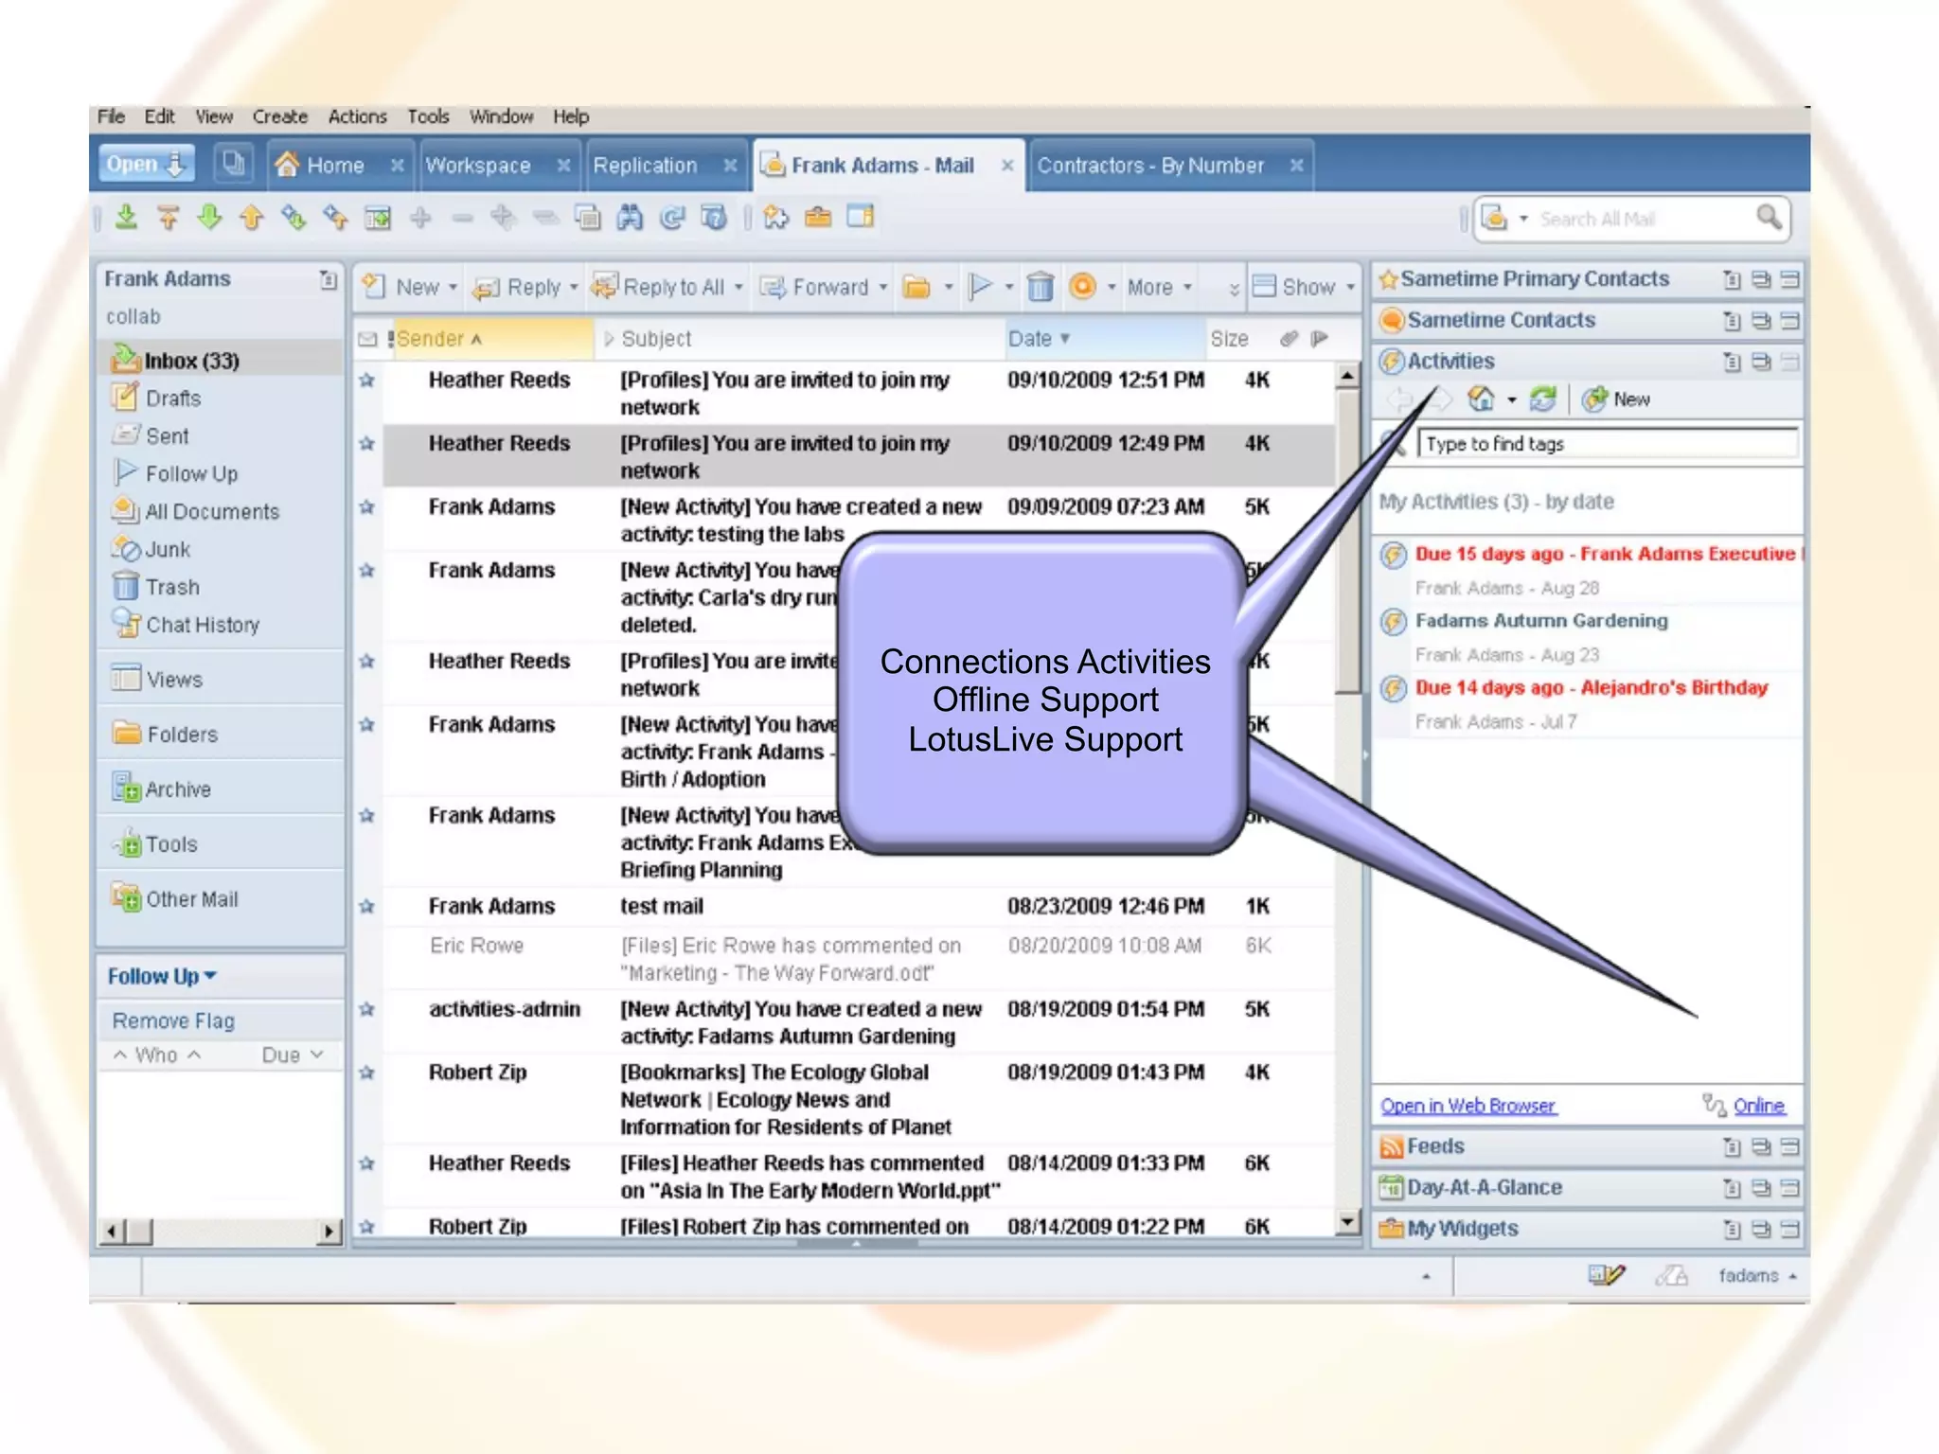The image size is (1939, 1454).
Task: Toggle the Online status link
Action: [x=1758, y=1106]
